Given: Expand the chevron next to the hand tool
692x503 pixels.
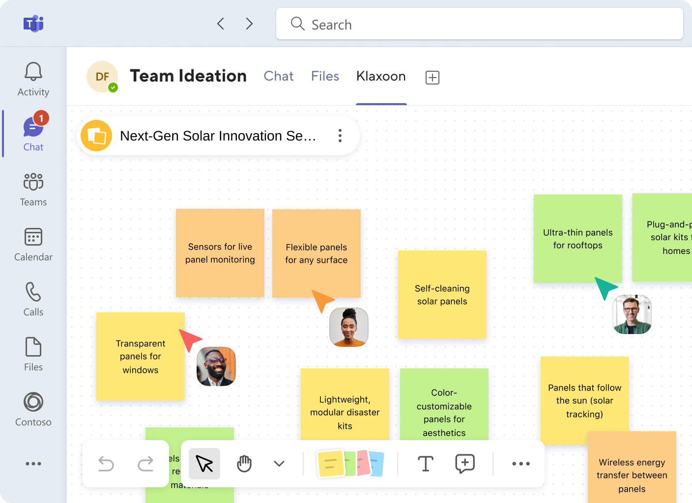Looking at the screenshot, I should [279, 463].
